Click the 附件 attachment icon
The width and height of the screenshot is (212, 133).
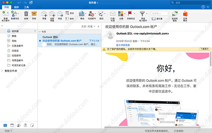[x=67, y=19]
